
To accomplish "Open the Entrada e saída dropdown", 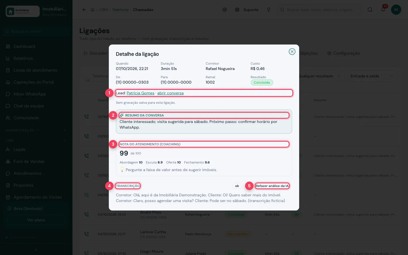I will click(372, 76).
